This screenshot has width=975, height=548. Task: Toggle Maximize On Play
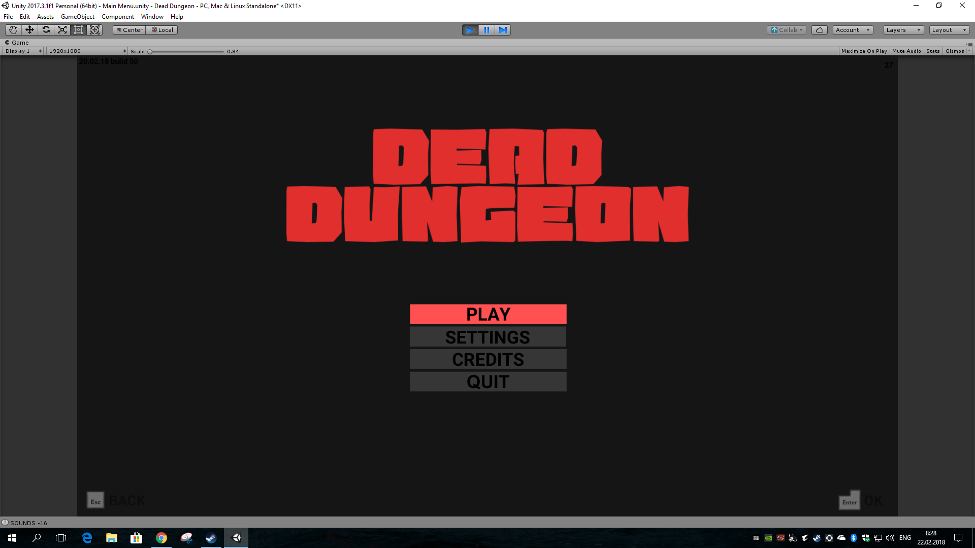point(864,51)
